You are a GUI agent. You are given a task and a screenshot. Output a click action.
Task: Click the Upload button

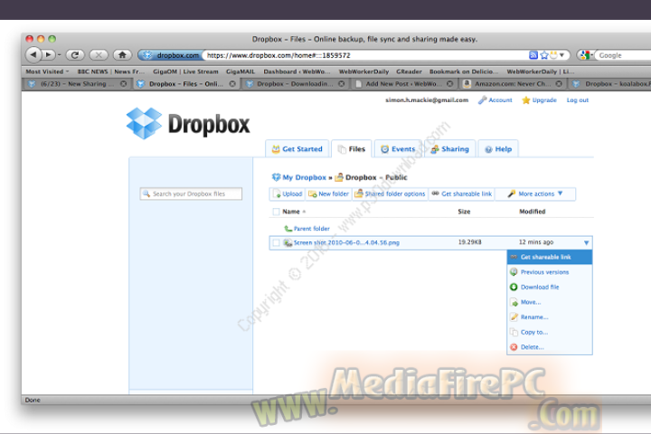pyautogui.click(x=288, y=194)
